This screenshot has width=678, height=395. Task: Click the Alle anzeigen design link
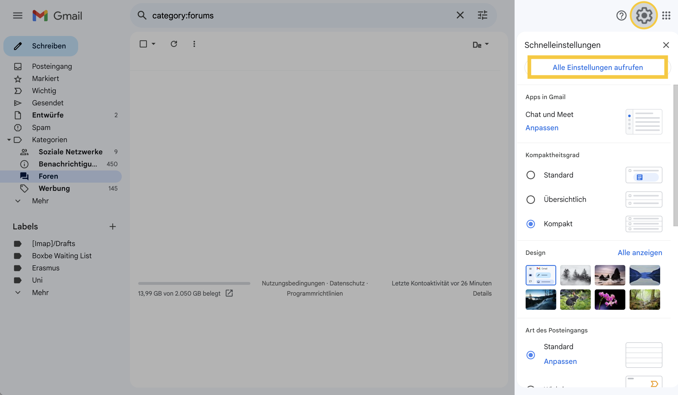(x=640, y=252)
